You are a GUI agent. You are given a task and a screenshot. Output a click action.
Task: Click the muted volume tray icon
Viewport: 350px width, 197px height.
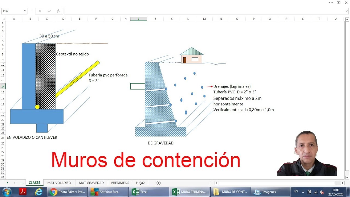coord(322,192)
